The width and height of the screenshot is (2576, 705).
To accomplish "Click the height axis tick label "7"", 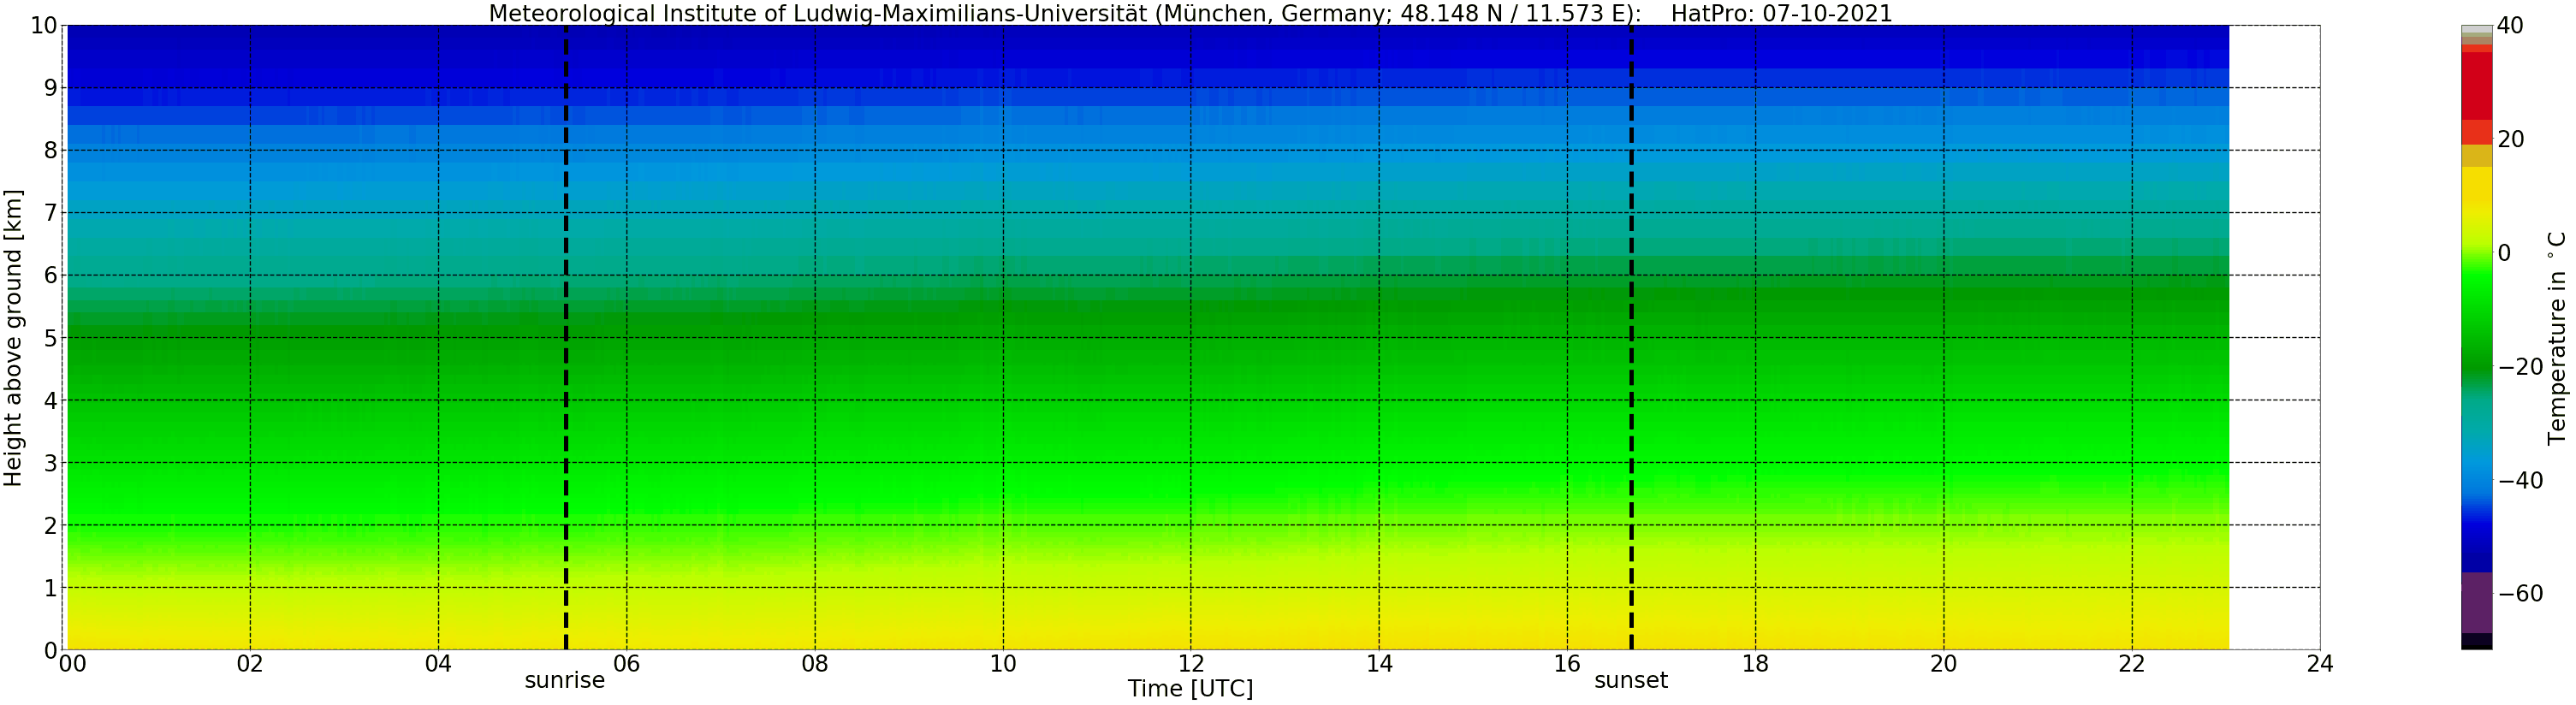I will tap(50, 213).
